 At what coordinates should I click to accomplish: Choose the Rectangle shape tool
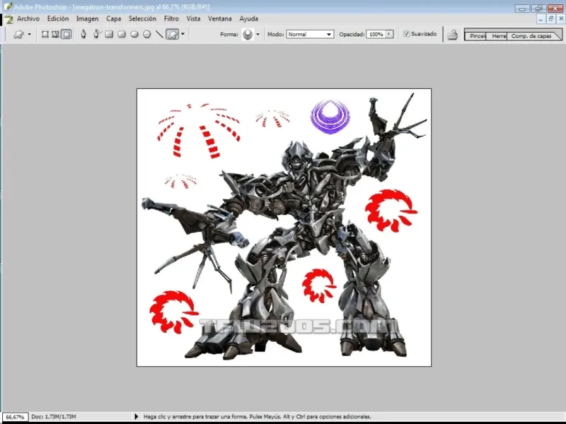(x=109, y=34)
